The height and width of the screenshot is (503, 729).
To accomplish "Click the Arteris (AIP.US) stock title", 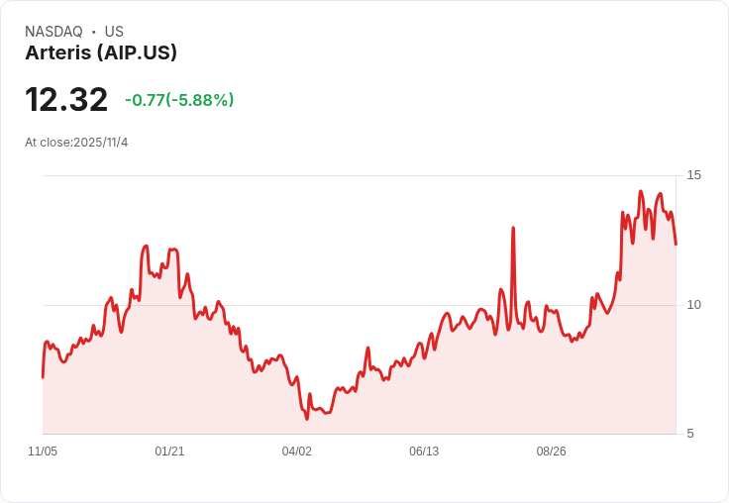I will tap(101, 52).
